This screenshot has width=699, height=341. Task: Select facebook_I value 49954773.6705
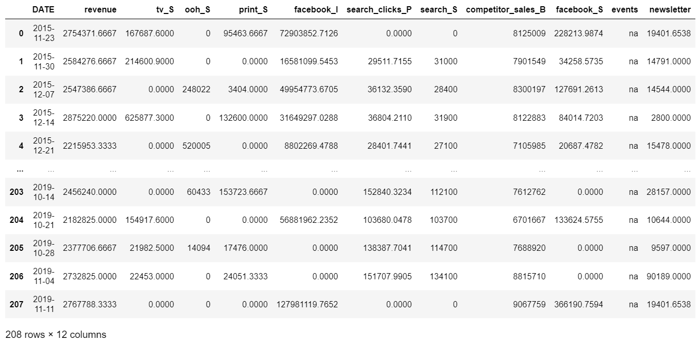click(x=309, y=90)
